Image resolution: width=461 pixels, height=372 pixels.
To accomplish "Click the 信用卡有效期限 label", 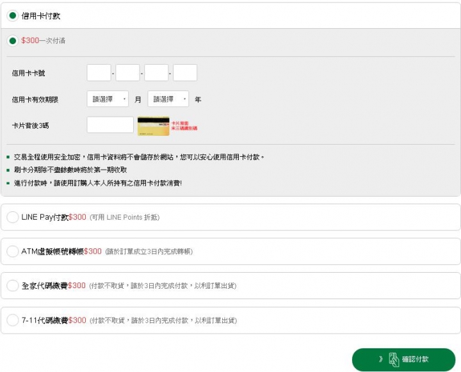I will click(x=35, y=100).
